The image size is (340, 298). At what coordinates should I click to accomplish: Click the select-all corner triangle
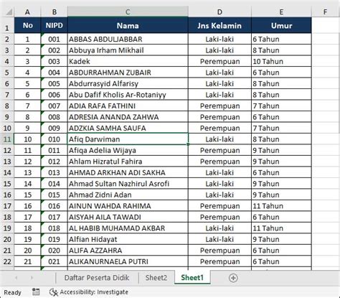pyautogui.click(x=9, y=11)
